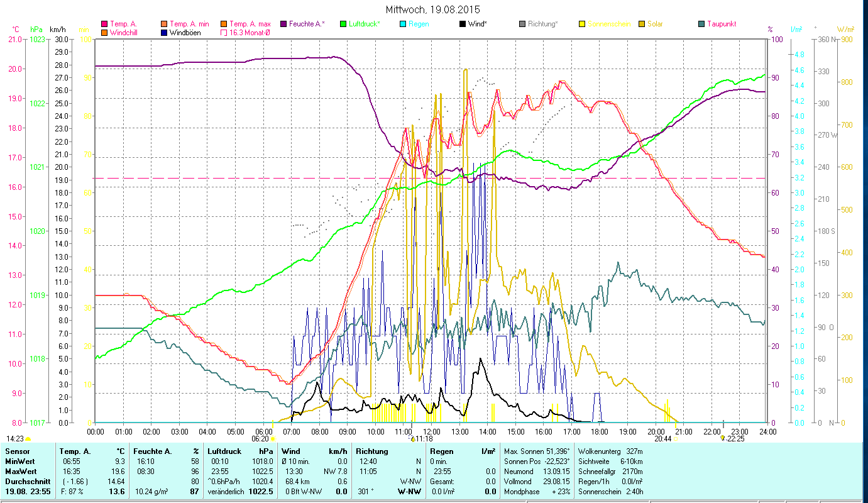
Task: Click the Sichtweite 6-10km entry
Action: point(610,462)
